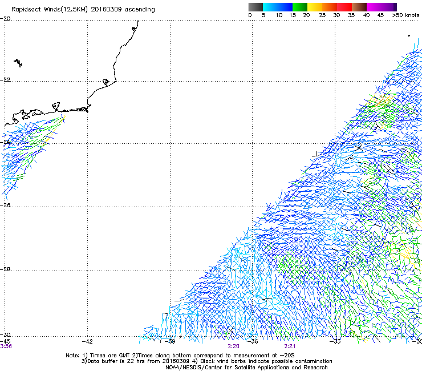Click the '45' legend scale label
The height and width of the screenshot is (371, 422).
point(380,15)
